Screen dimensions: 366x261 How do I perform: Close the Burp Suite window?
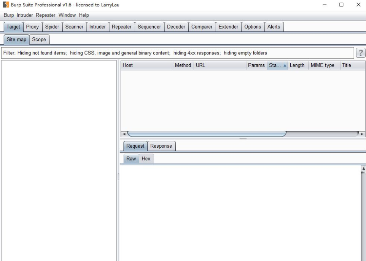(x=358, y=5)
